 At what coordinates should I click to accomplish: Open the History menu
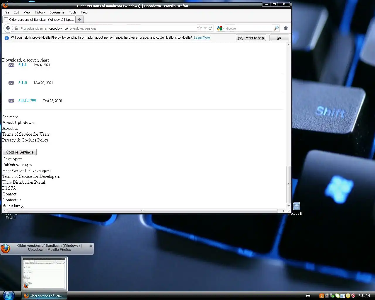point(40,12)
